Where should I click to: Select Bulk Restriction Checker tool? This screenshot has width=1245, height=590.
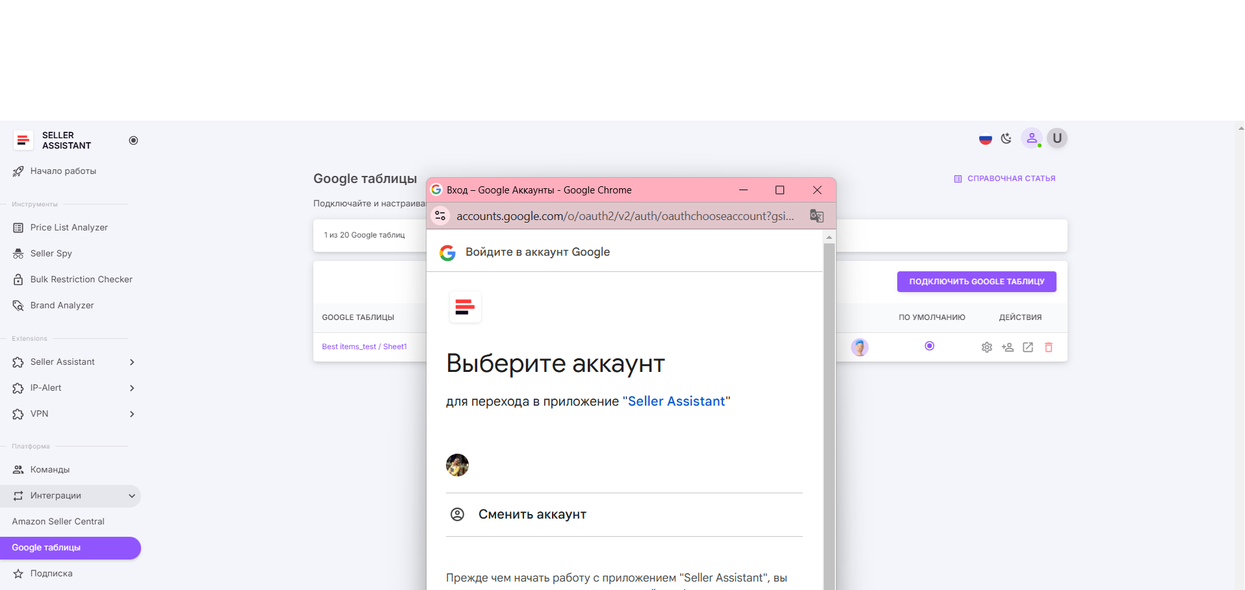(81, 279)
